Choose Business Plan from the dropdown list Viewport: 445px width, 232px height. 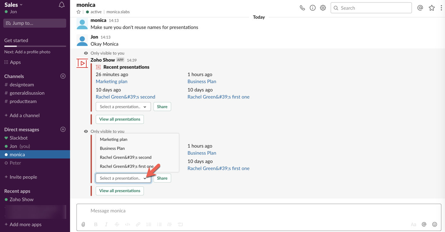(x=112, y=148)
